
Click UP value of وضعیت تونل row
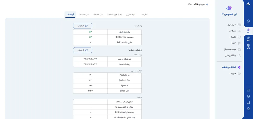point(90,32)
